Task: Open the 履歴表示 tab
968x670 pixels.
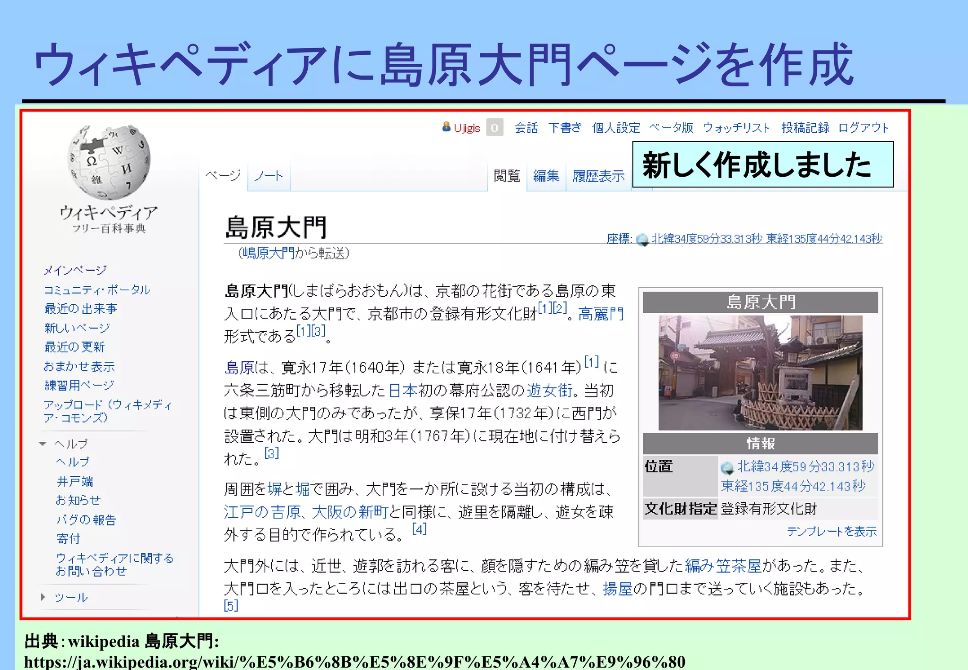Action: [598, 176]
